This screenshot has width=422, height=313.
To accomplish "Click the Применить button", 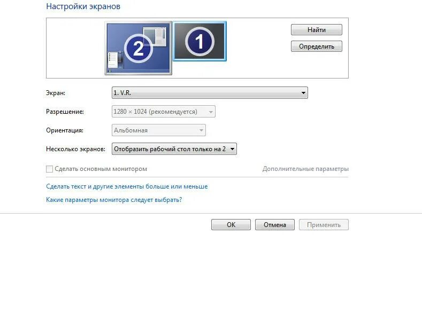I will point(324,225).
